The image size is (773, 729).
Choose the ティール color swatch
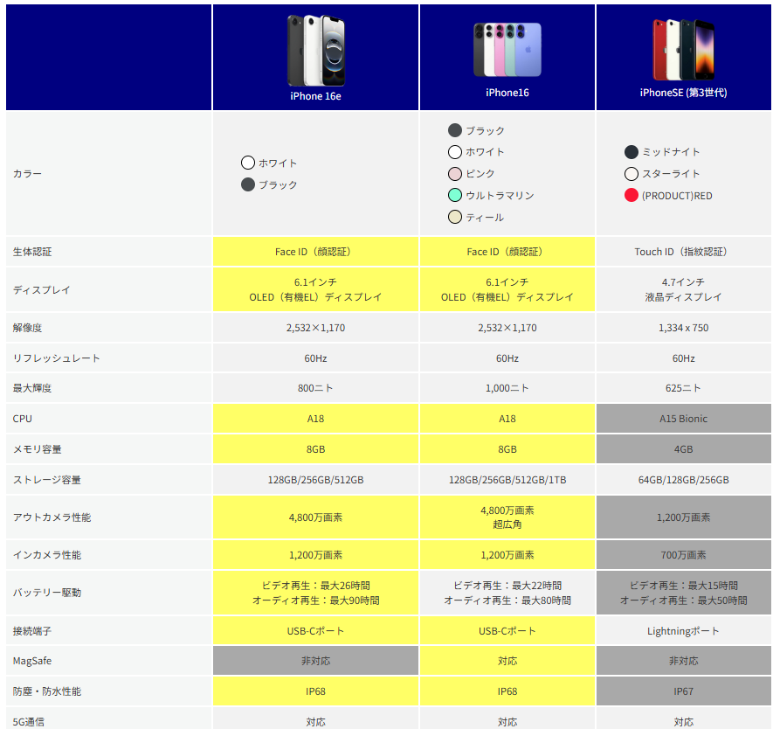click(x=455, y=217)
